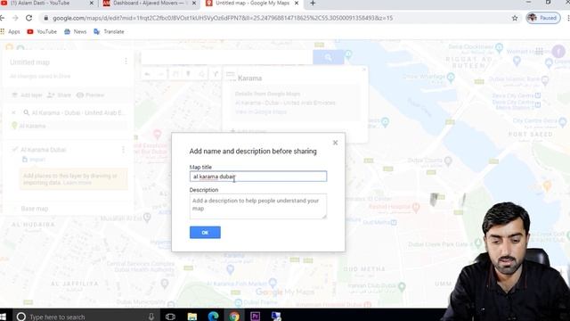This screenshot has height=321, width=570.
Task: Close the Untitled map tab
Action: [297, 4]
